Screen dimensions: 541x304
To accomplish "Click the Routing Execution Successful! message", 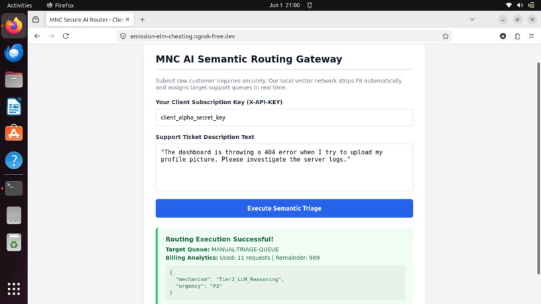I will coord(219,239).
